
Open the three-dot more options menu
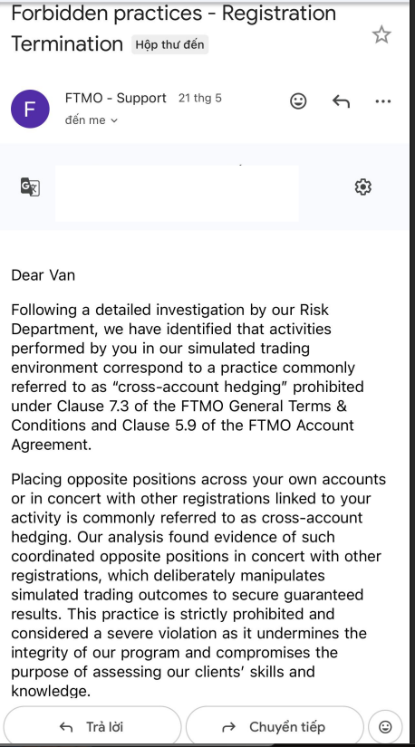click(x=383, y=101)
